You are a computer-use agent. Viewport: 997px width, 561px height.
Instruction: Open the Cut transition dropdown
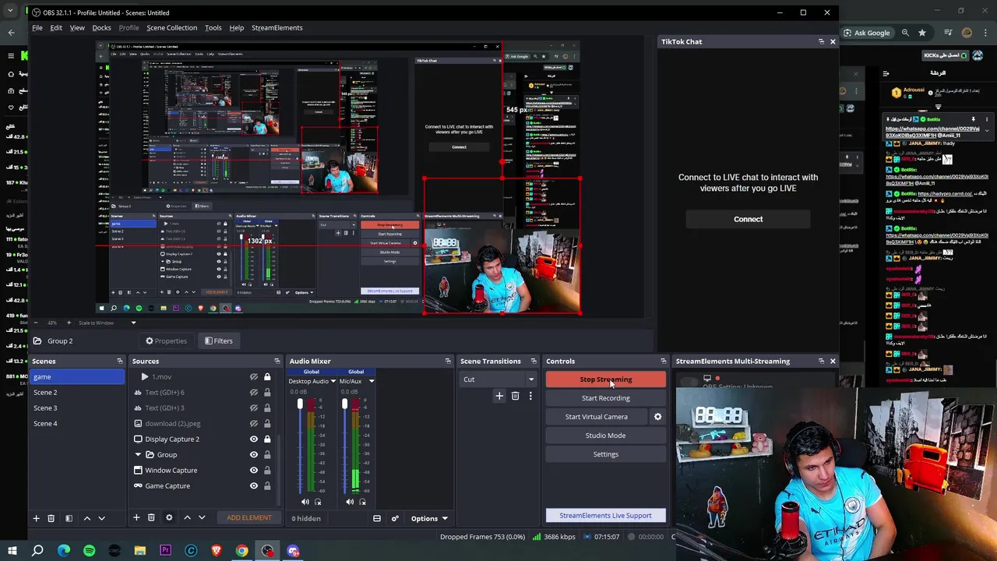[x=498, y=379]
